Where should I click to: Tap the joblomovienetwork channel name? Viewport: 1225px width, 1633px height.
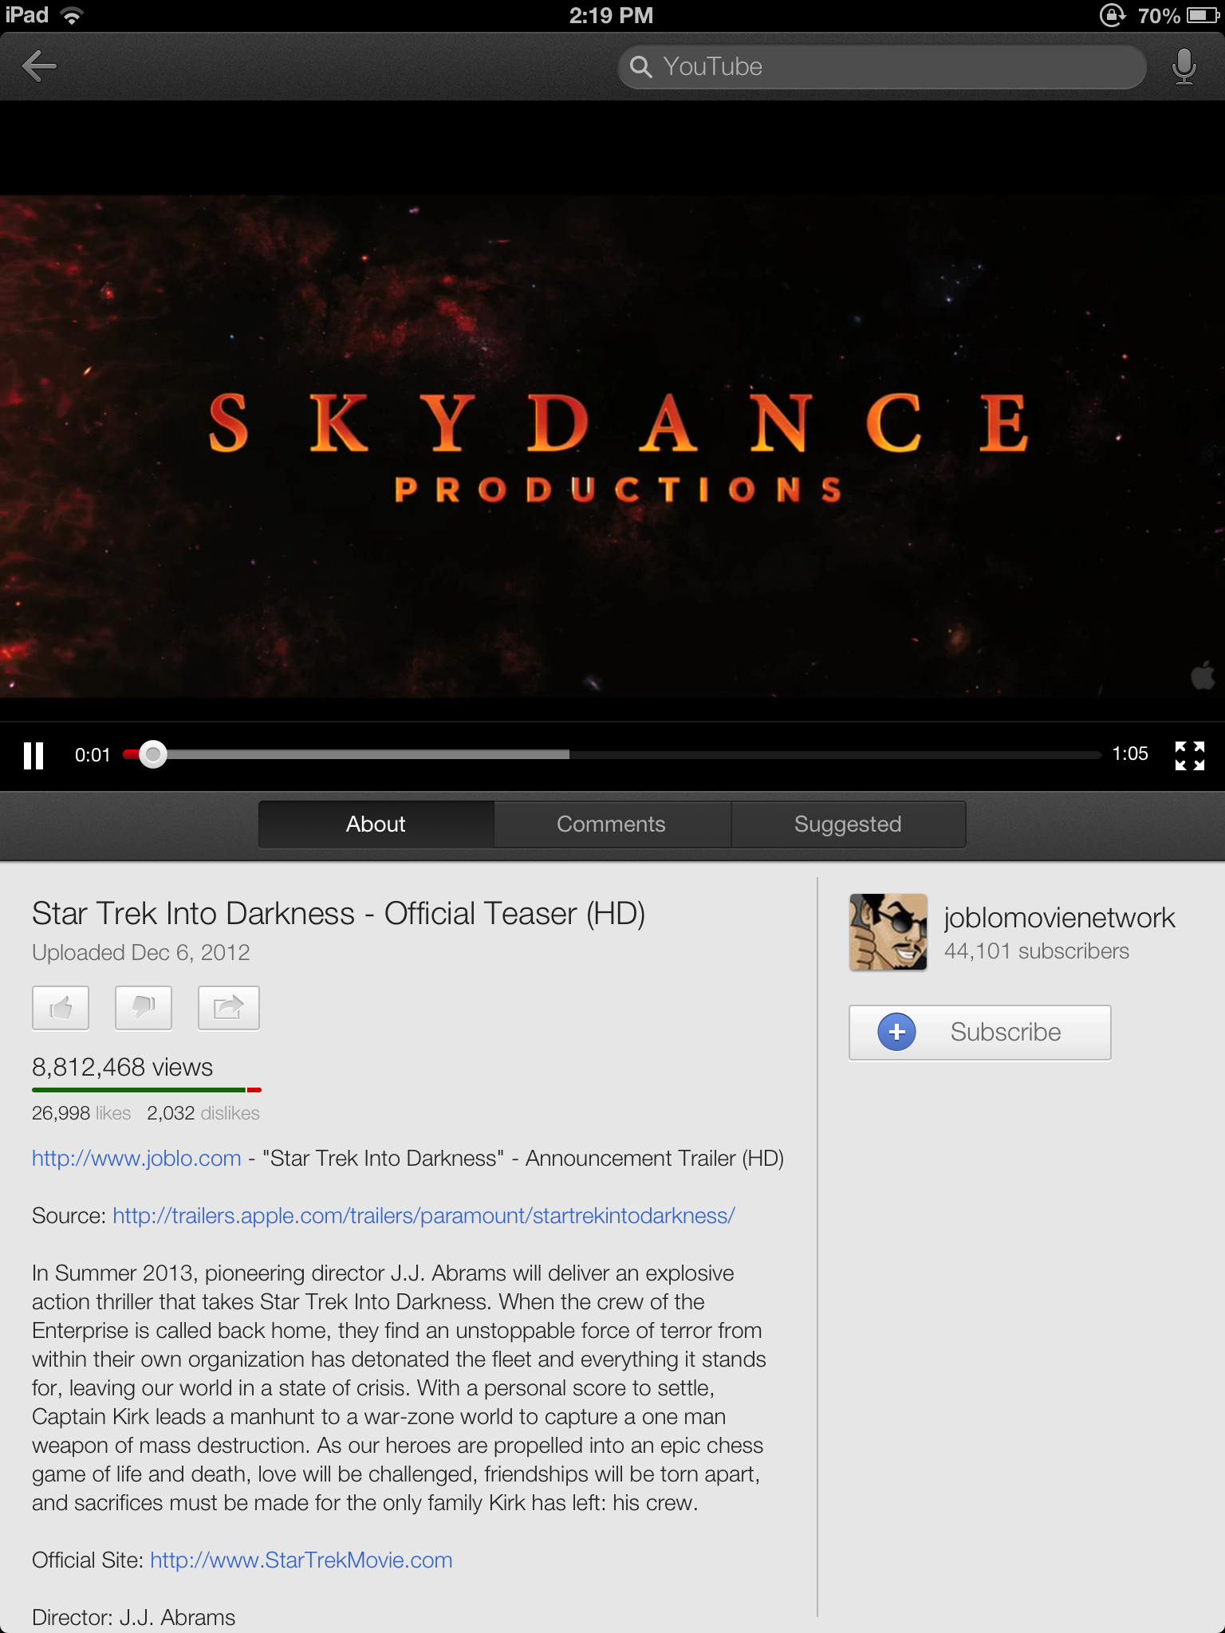pos(1059,918)
